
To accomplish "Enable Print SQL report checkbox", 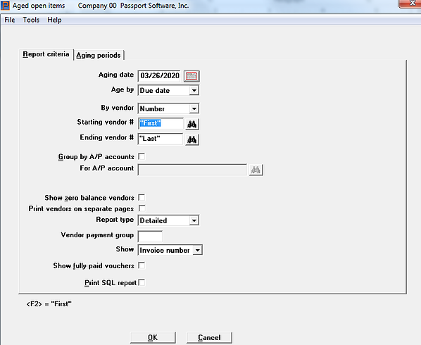I will tap(142, 282).
